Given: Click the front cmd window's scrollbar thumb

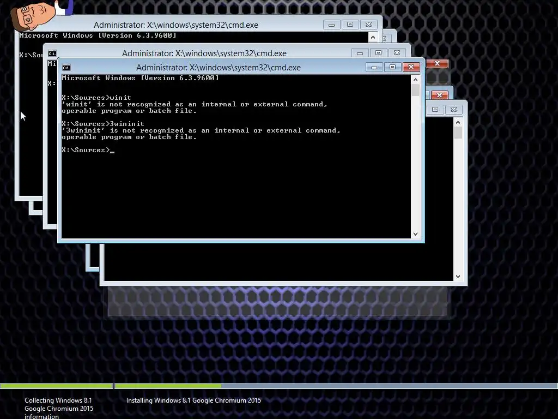Looking at the screenshot, I should (415, 90).
